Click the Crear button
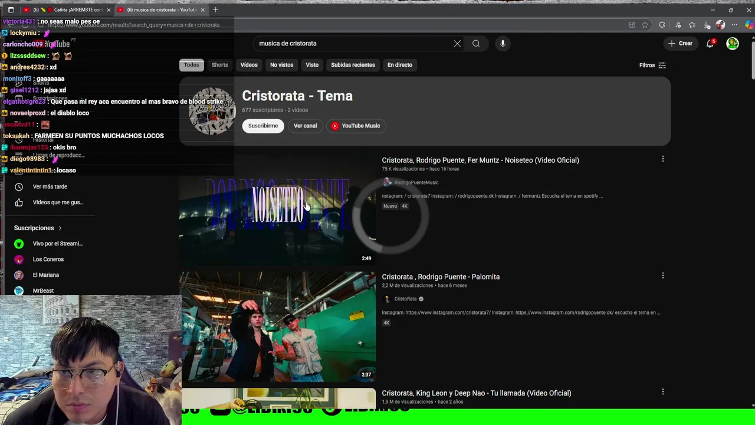Screen dimensions: 755x425 pos(680,43)
